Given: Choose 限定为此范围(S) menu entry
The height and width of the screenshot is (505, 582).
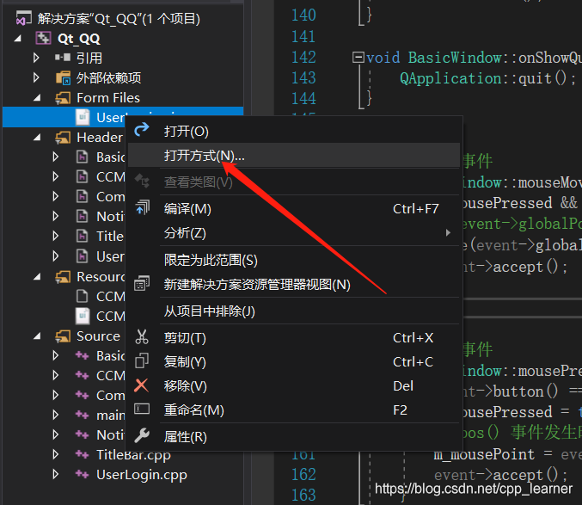Looking at the screenshot, I should click(x=294, y=260).
